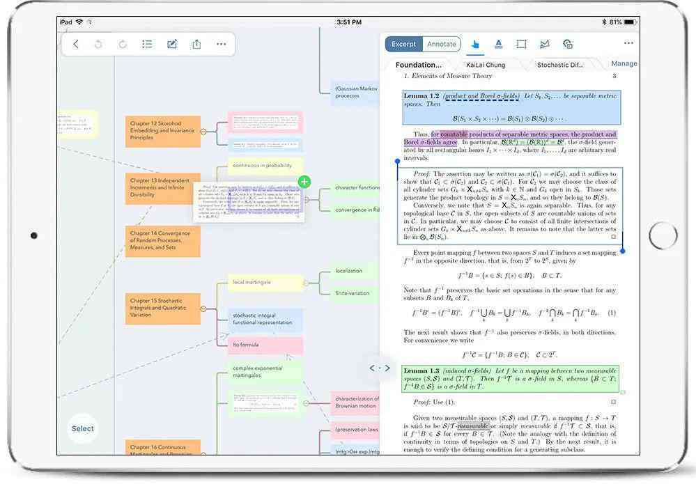Open the KaiLai Chung document tab
Screen dimensions: 696x484
click(486, 65)
